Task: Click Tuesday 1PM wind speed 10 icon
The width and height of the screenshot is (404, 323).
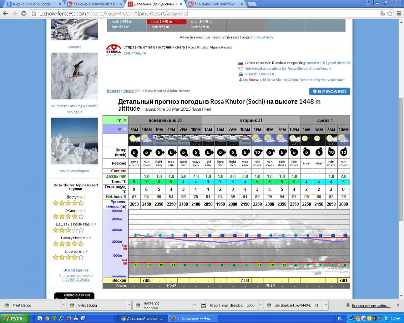Action: [x=257, y=152]
